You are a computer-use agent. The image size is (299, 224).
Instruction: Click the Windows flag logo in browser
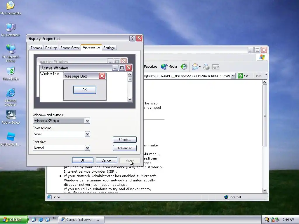262,57
